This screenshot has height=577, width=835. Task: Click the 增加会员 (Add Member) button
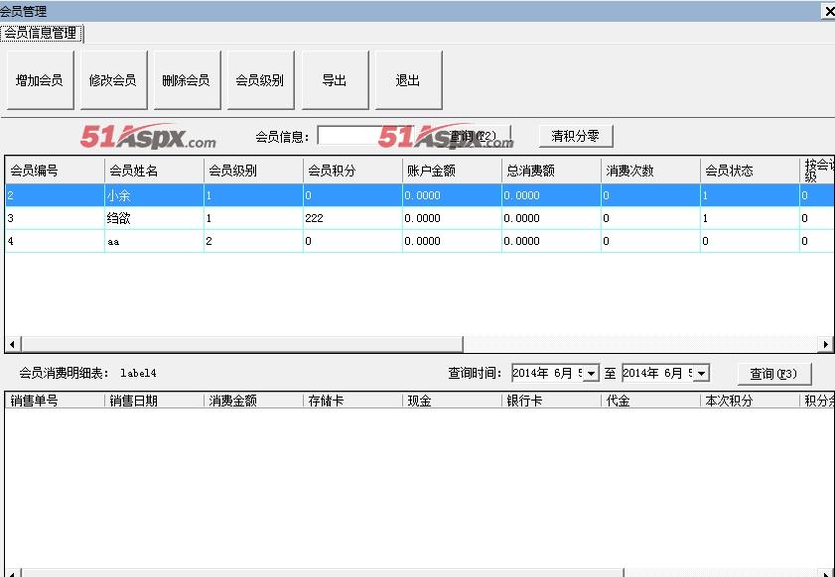(x=40, y=80)
